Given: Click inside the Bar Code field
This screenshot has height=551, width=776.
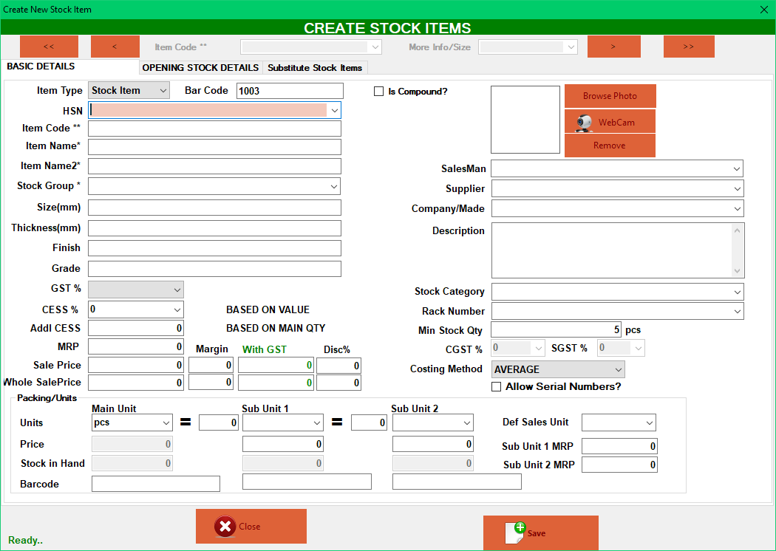Looking at the screenshot, I should click(x=288, y=91).
